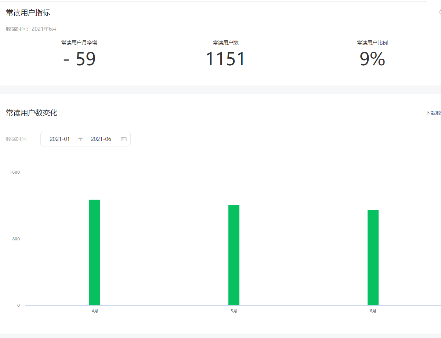This screenshot has height=338, width=441.
Task: Click the 1600 y-axis label
Action: (15, 172)
